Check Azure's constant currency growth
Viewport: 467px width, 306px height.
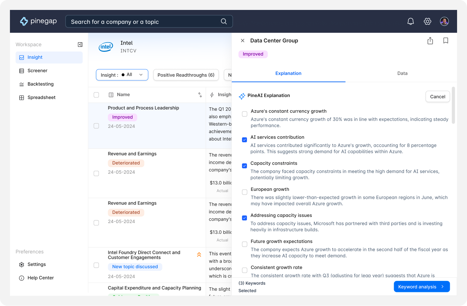[245, 114]
